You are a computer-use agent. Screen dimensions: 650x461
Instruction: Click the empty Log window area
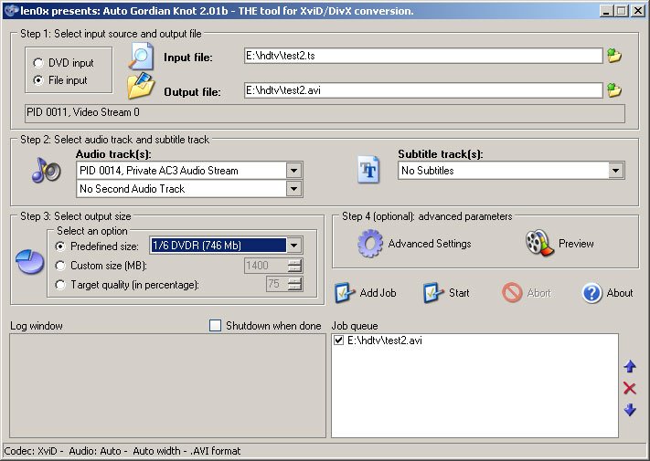[x=167, y=385]
